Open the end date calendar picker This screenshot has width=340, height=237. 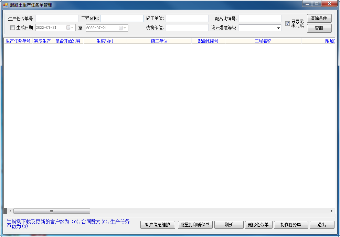[123, 28]
